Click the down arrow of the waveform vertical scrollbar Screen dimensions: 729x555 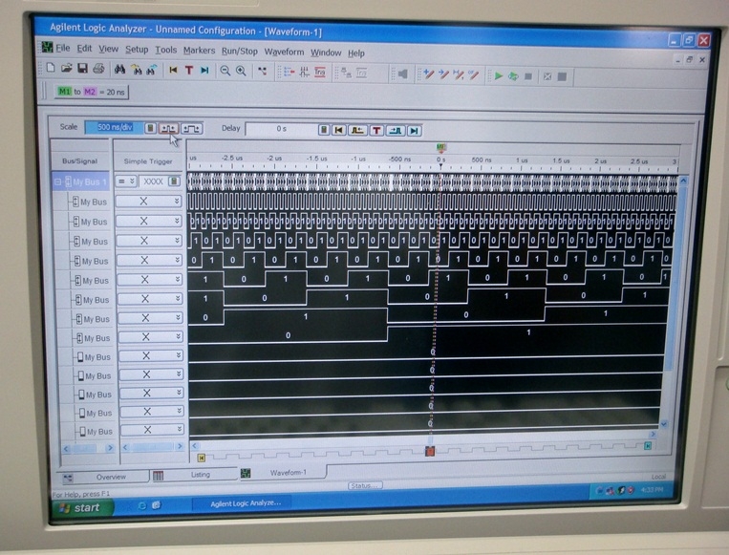[x=664, y=424]
